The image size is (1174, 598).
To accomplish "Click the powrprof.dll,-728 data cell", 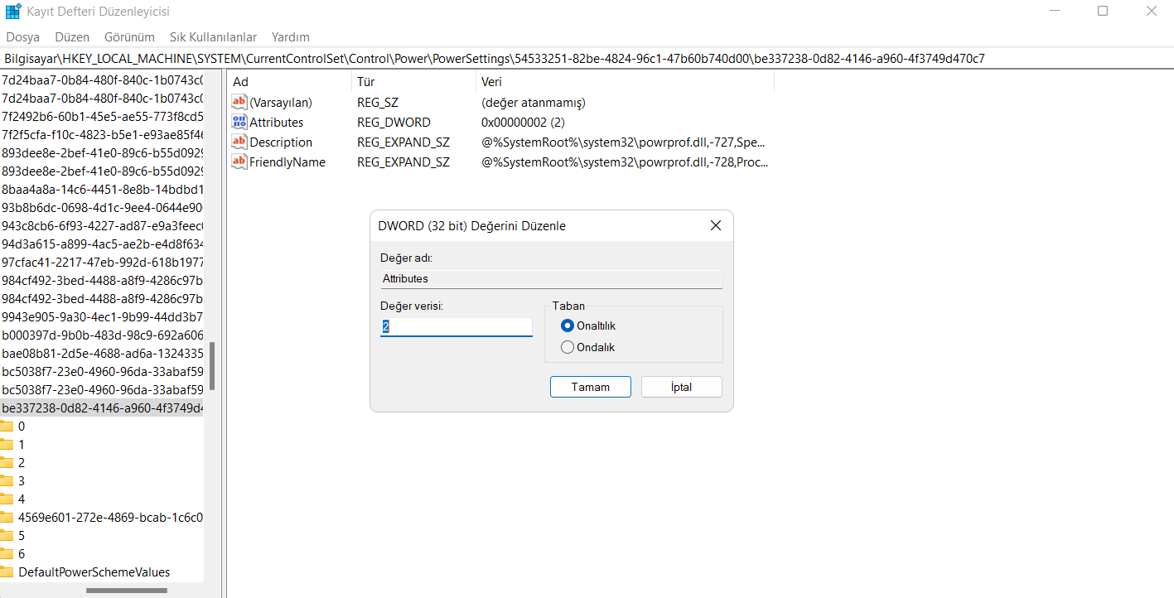I will tap(626, 162).
